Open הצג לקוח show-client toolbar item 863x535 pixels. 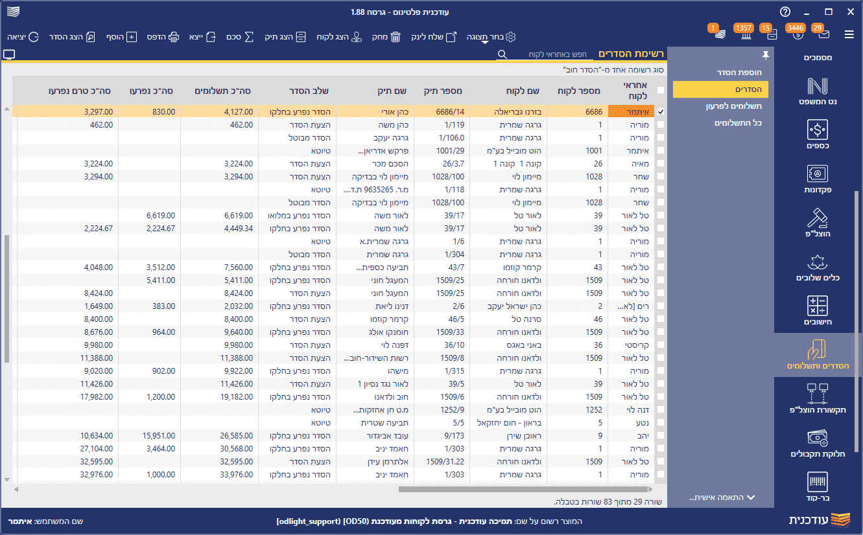(338, 37)
